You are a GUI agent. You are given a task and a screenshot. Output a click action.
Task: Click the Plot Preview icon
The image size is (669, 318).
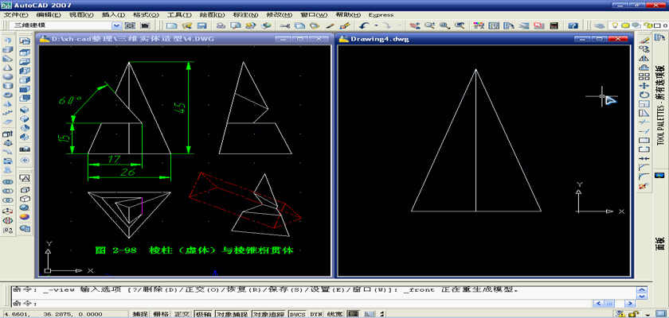pyautogui.click(x=236, y=25)
